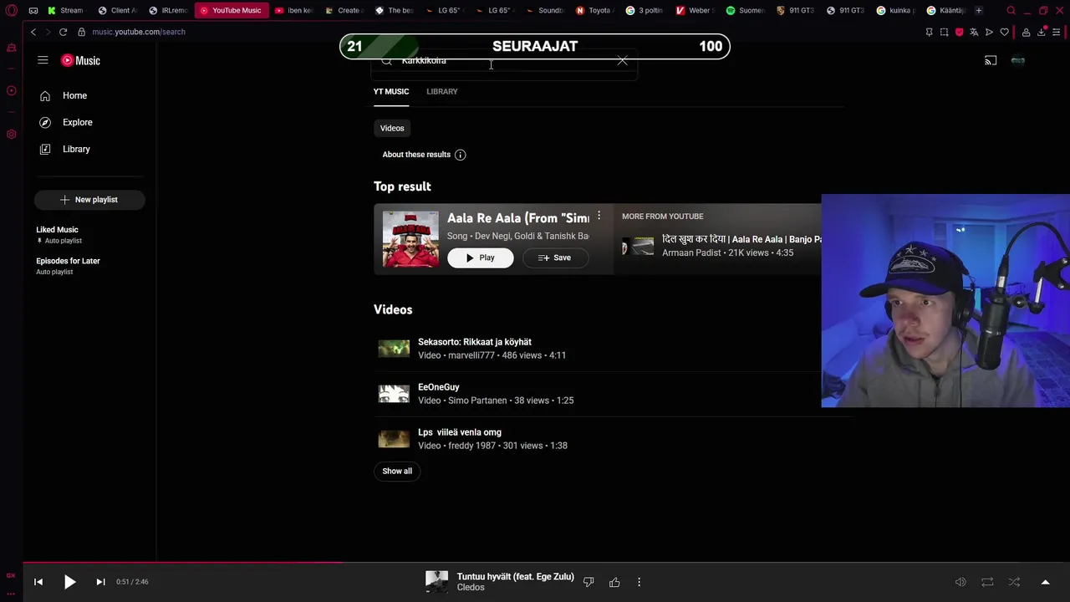This screenshot has height=602, width=1070.
Task: Open Opera GX sidebar settings gear
Action: pyautogui.click(x=12, y=134)
